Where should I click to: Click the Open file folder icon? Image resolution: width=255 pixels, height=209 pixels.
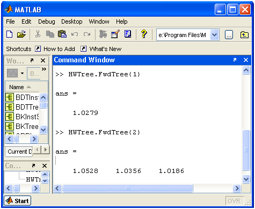[21, 34]
